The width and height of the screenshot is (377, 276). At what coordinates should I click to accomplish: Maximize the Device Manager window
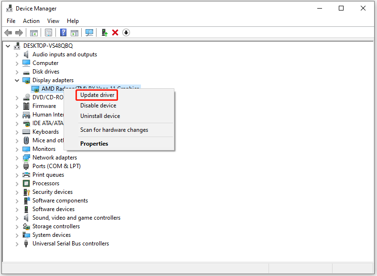coord(341,9)
